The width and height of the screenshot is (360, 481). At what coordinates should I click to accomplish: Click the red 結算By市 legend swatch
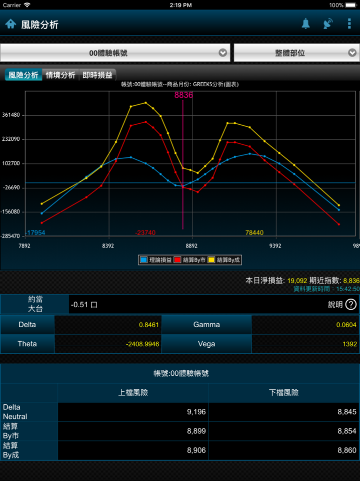tap(177, 260)
